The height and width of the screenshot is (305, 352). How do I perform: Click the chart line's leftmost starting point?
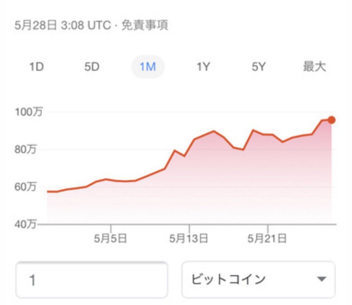click(x=48, y=191)
